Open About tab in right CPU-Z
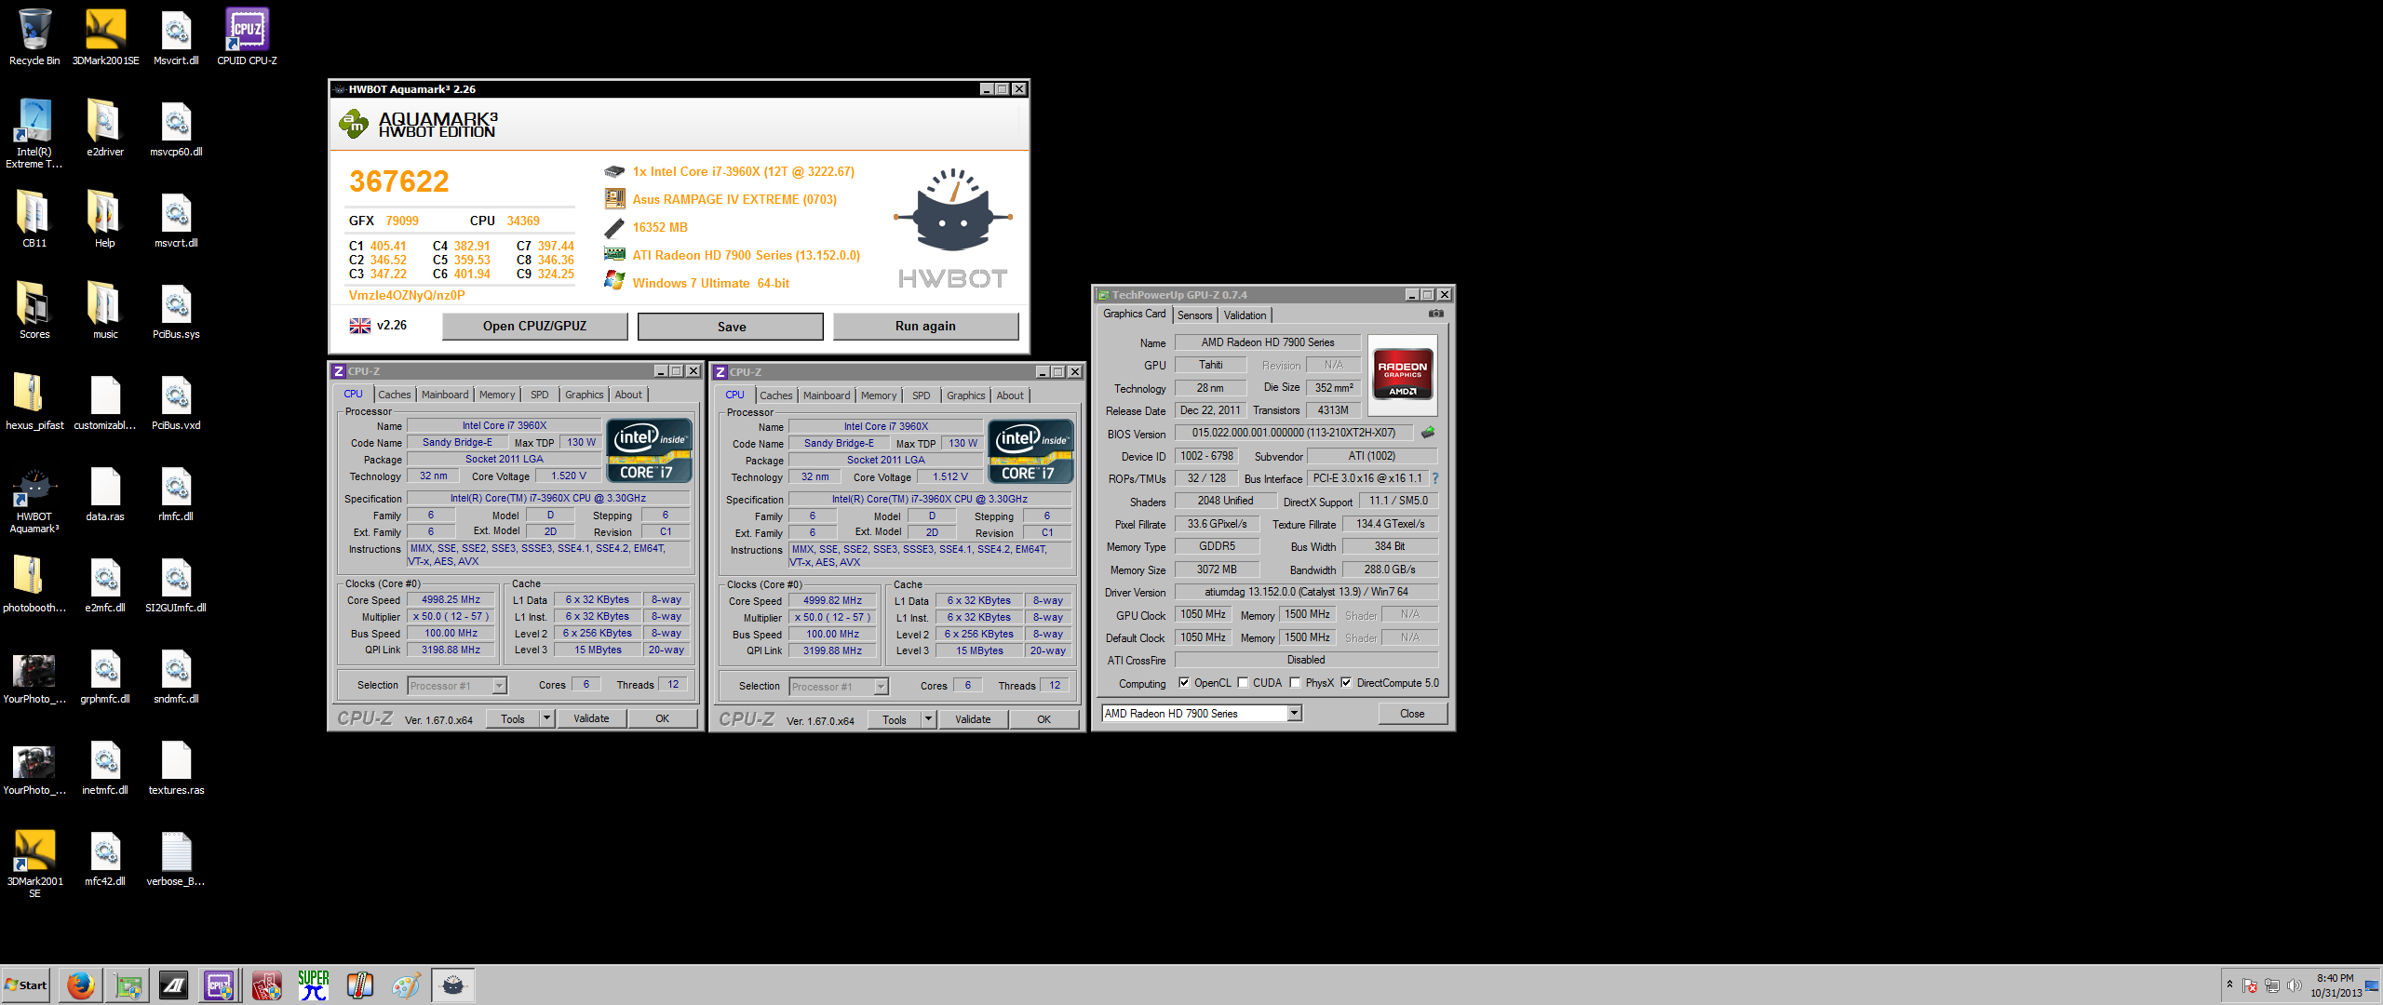Image resolution: width=2383 pixels, height=1005 pixels. point(1010,395)
